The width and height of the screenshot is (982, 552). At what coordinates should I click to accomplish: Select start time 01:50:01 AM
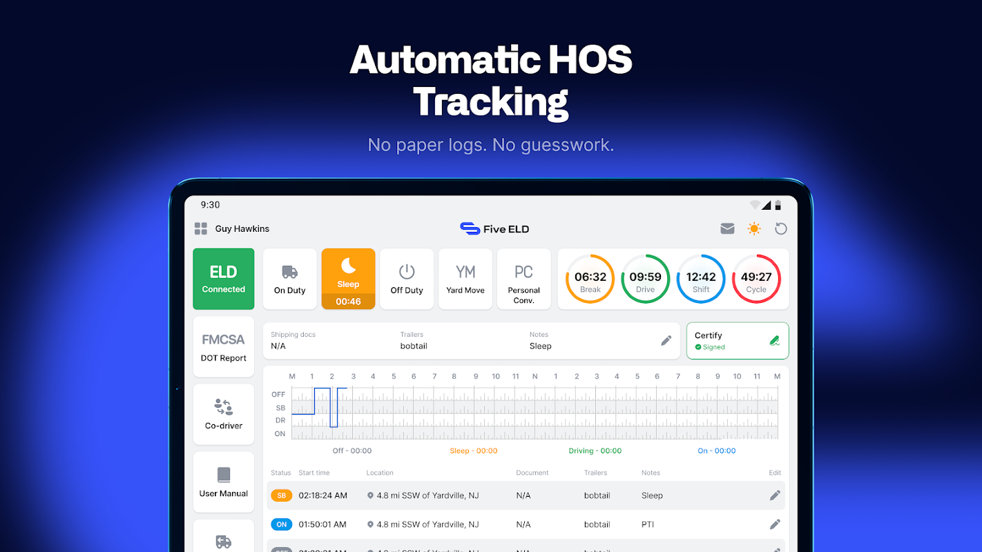322,524
